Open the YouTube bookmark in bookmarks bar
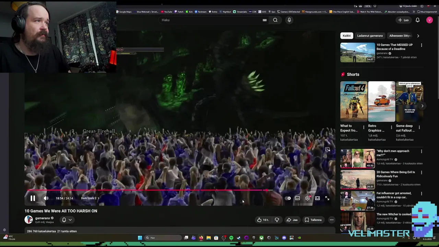Viewport: 439px width, 247px height. coord(166,12)
